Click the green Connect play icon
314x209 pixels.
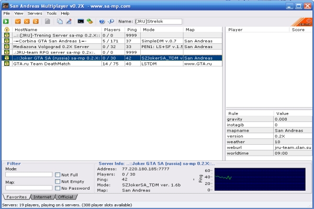click(6, 21)
